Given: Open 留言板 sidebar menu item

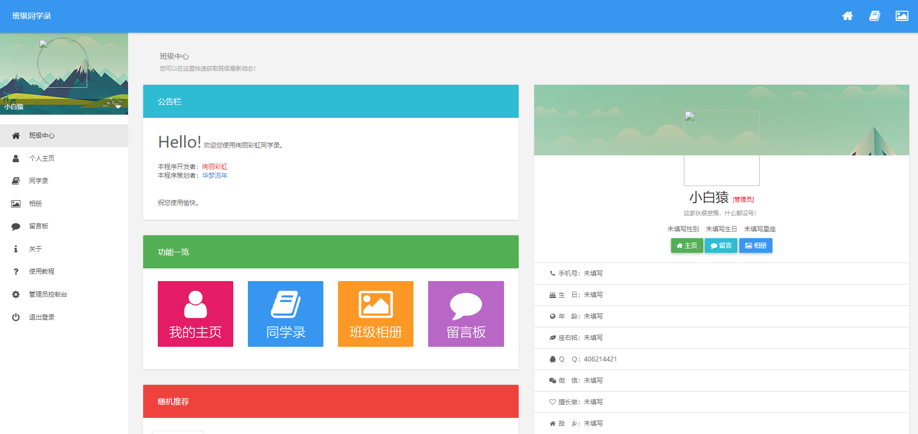Looking at the screenshot, I should [x=64, y=226].
